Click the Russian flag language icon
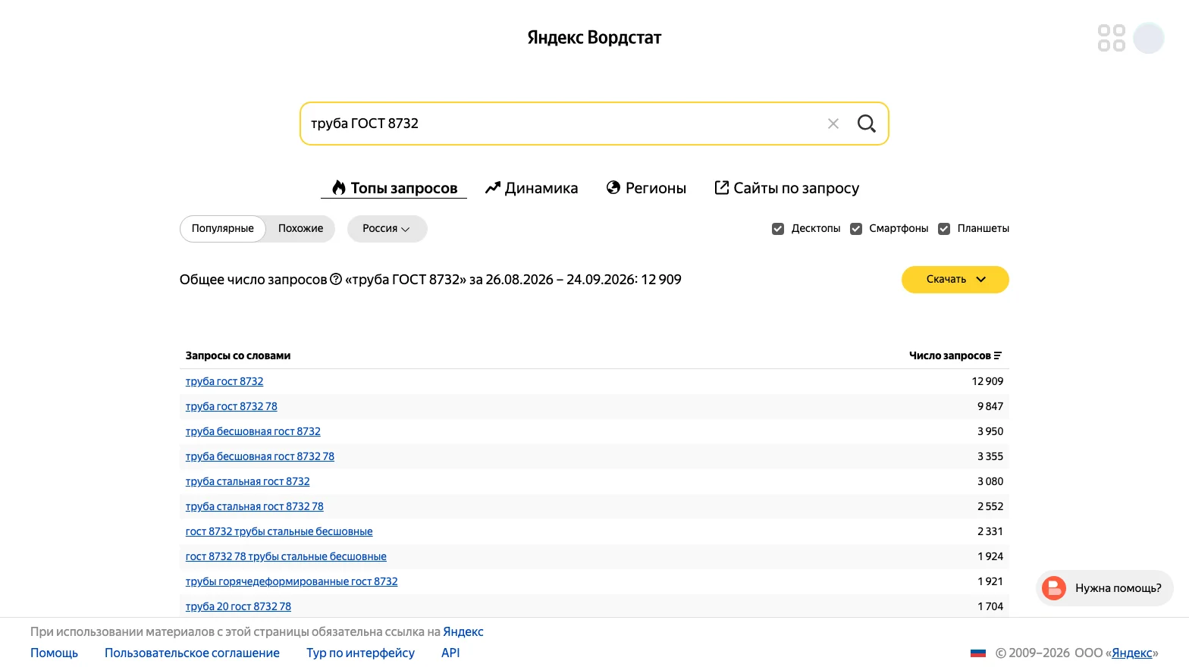This screenshot has width=1189, height=667. coord(978,653)
